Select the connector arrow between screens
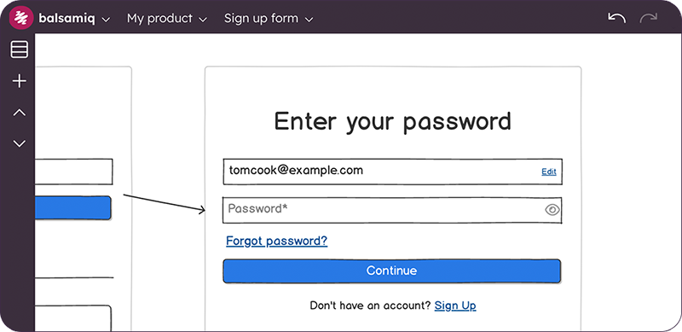 165,203
